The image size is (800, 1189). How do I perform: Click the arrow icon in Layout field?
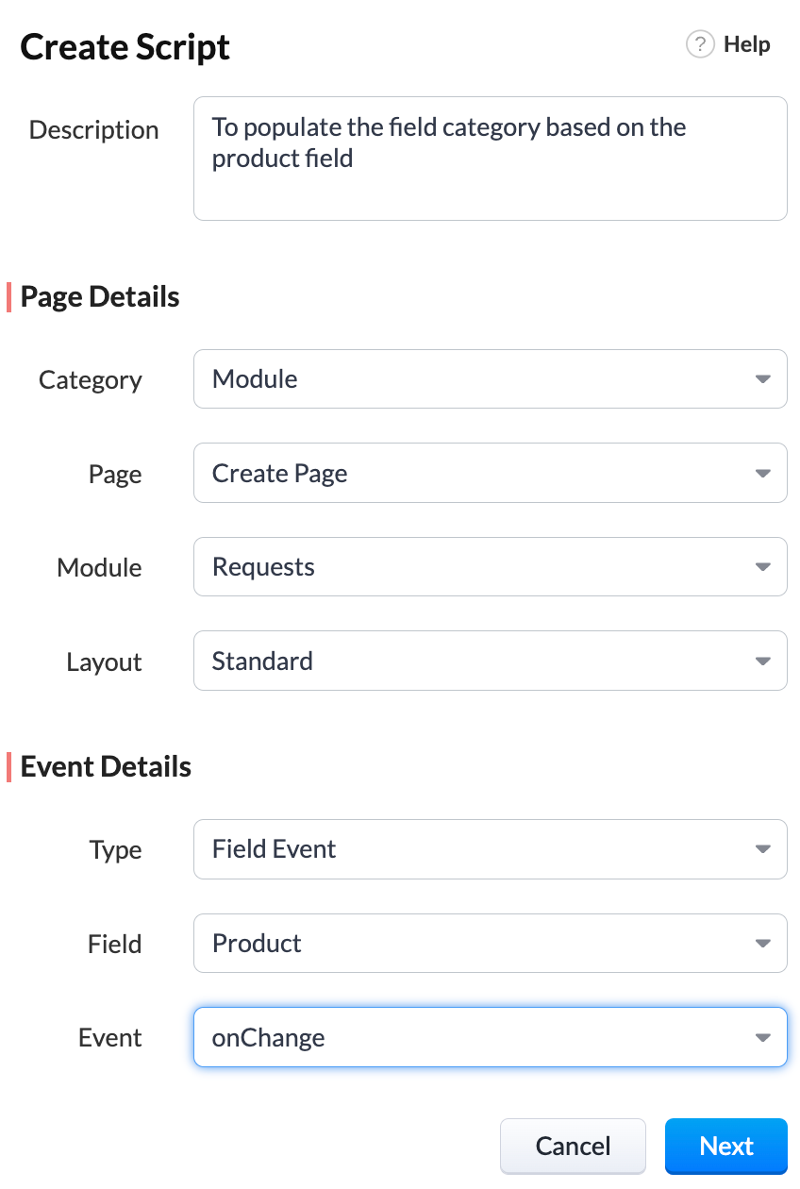point(763,661)
